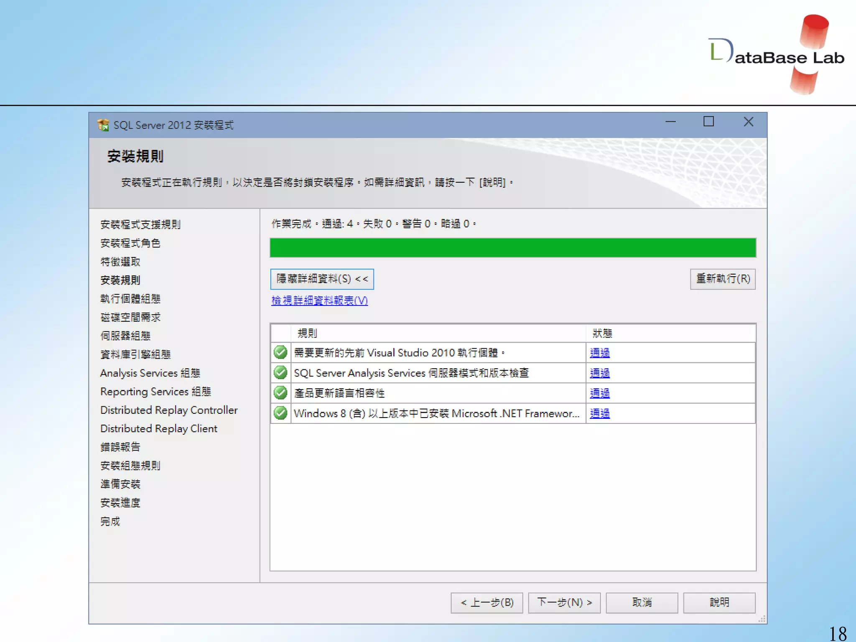Select Analysis Services 組態 step
856x642 pixels.
(150, 373)
